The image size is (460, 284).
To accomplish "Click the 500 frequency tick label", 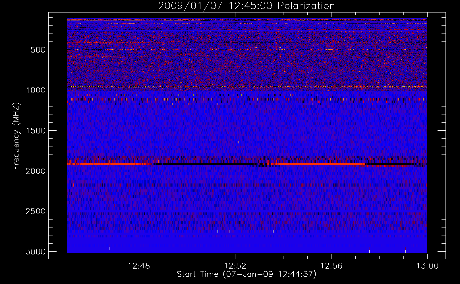I will tap(38, 50).
